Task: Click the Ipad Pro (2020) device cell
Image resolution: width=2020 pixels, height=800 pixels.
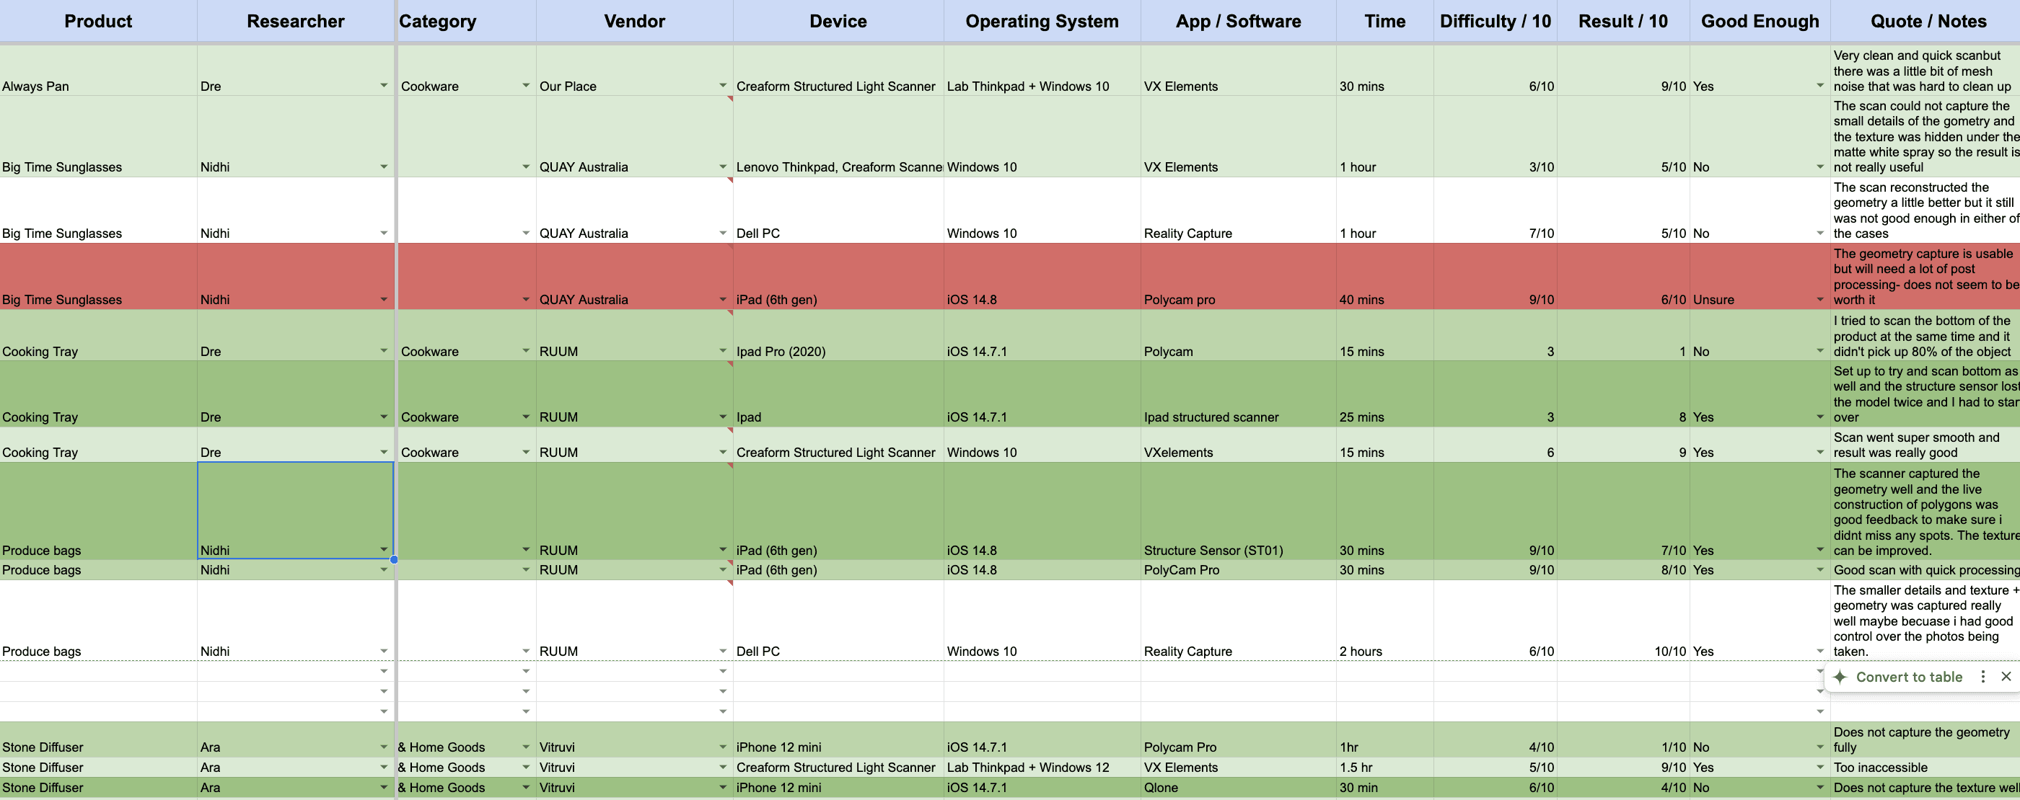Action: click(838, 335)
